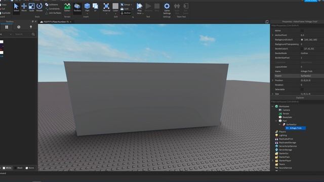Toggle Anchor on selected part
This screenshot has width=324, height=182.
pyautogui.click(x=126, y=13)
